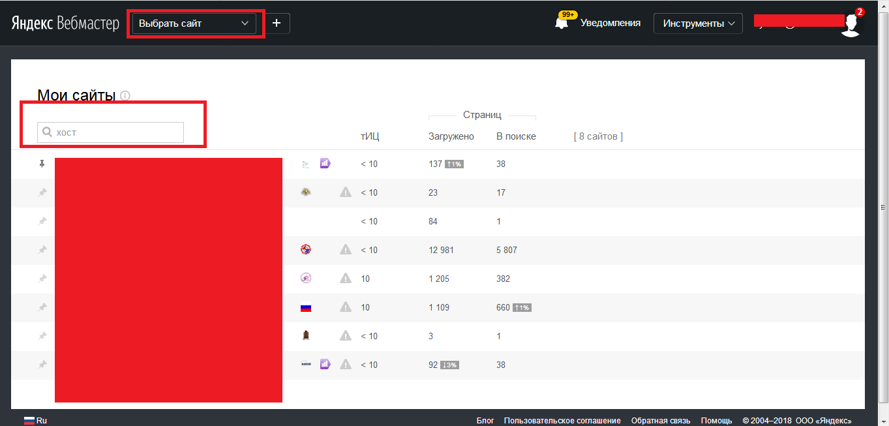Open the Помощь footer link
This screenshot has height=426, width=889.
coord(717,421)
